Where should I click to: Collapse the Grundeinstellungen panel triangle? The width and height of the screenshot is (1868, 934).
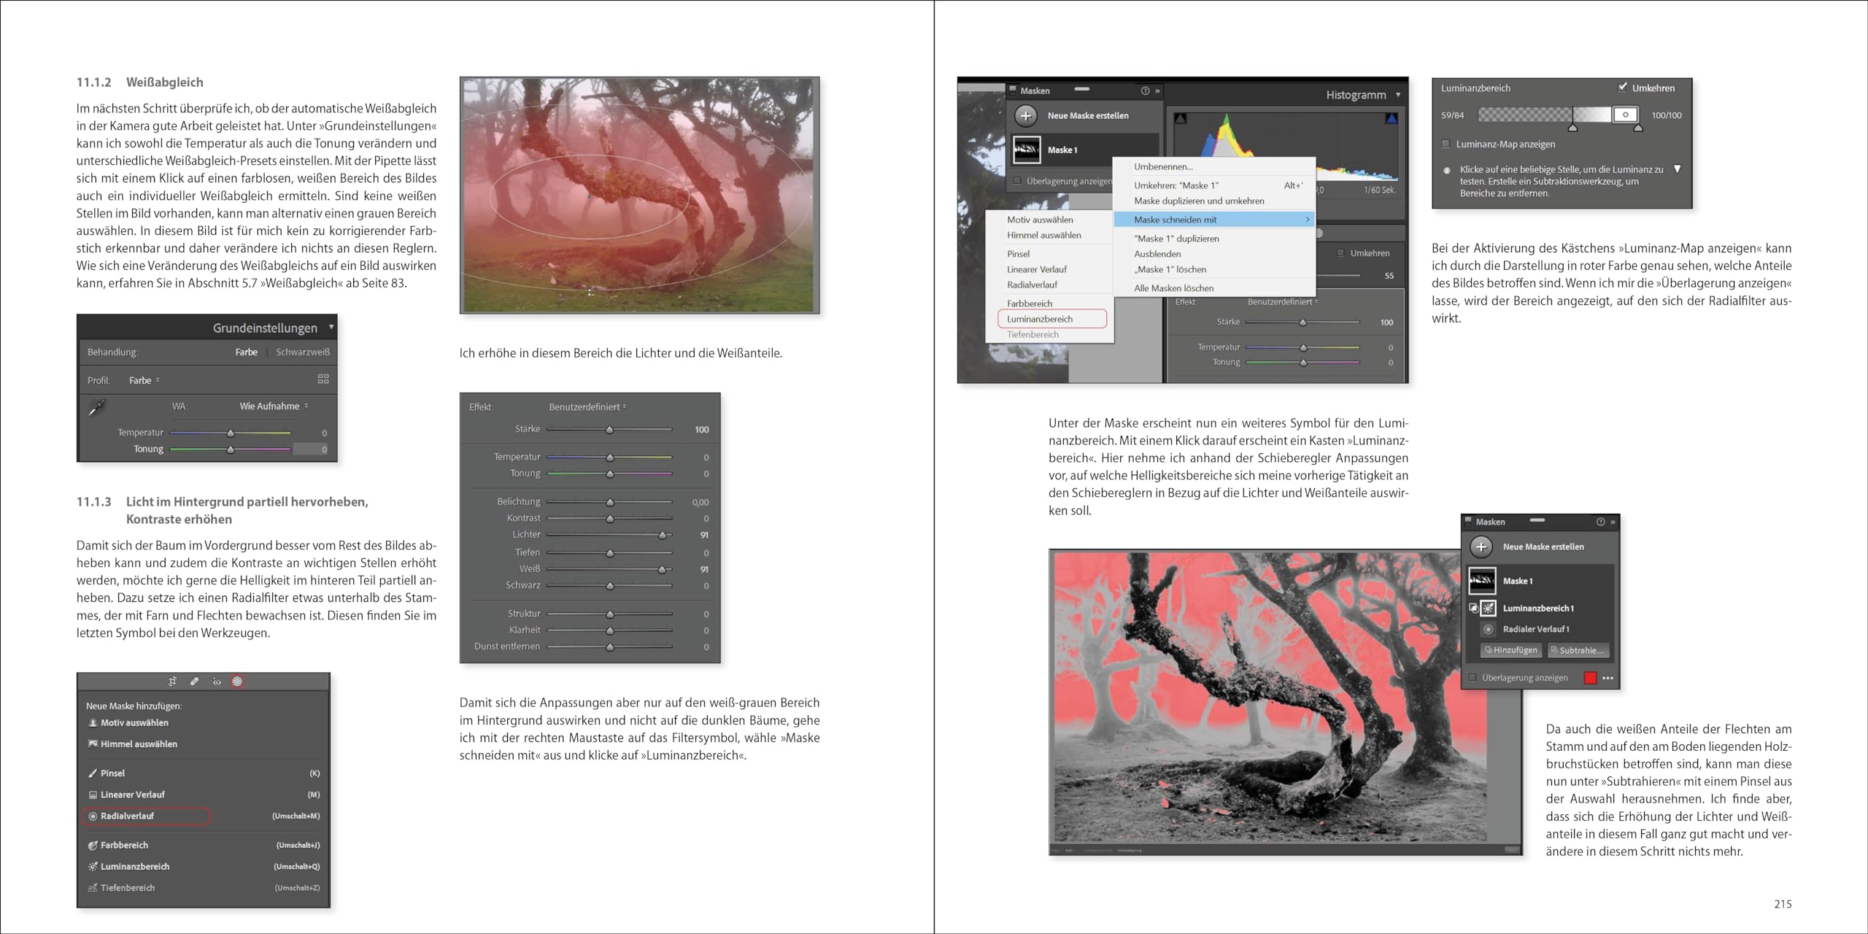coord(331,327)
